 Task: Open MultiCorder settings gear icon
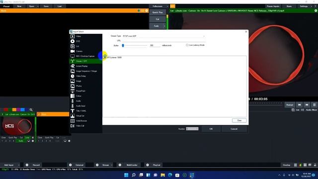(120, 165)
